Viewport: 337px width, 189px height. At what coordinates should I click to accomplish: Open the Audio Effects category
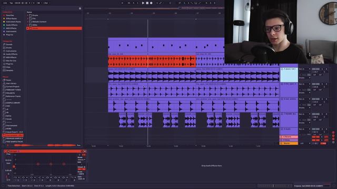point(12,54)
